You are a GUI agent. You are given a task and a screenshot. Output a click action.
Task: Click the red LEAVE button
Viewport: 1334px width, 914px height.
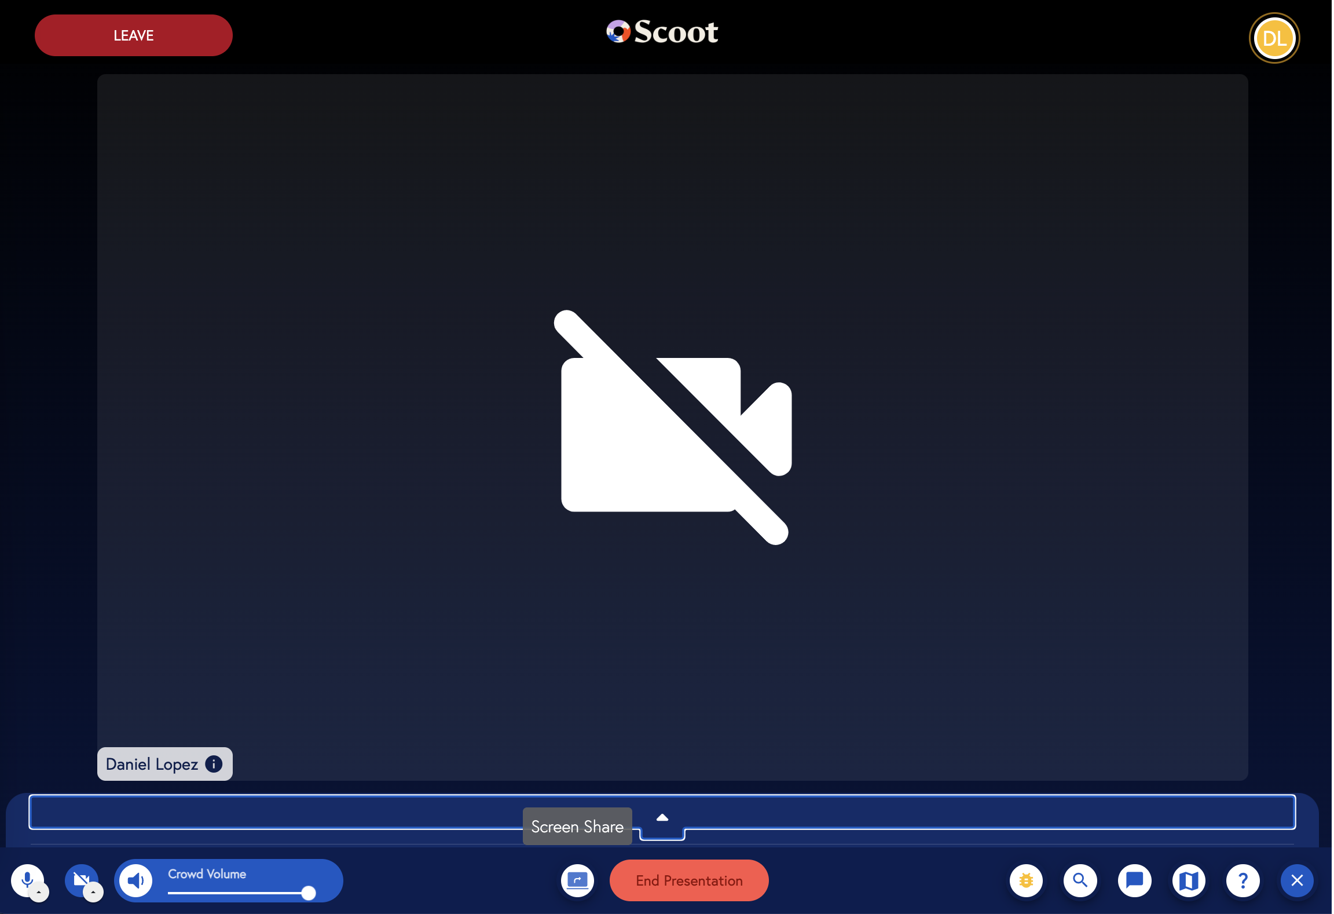pos(133,35)
